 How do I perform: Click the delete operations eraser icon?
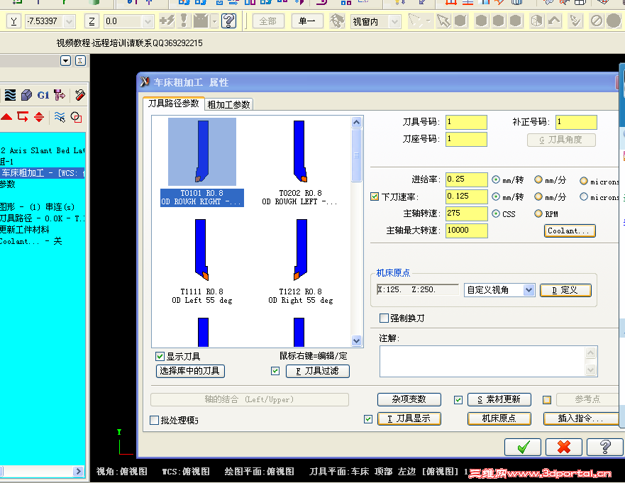tap(79, 95)
